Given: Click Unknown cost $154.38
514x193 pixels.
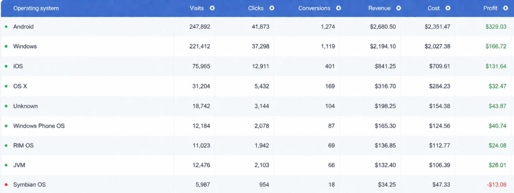Looking at the screenshot, I should [x=440, y=106].
